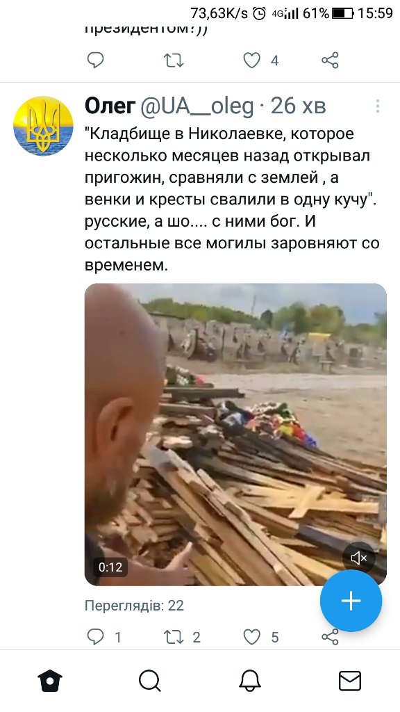Tap the Переглядів: 22 view count
The height and width of the screenshot is (712, 400).
[134, 606]
